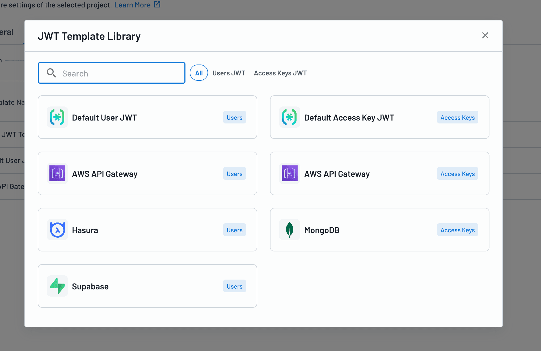Click the Default User JWT icon

57,117
